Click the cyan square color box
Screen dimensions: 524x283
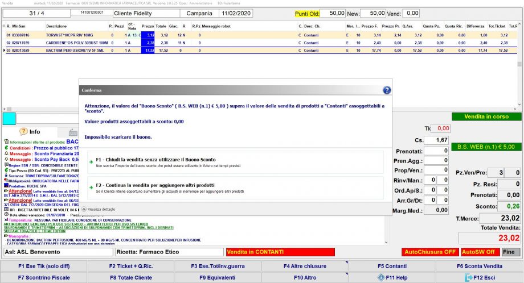pos(10,119)
